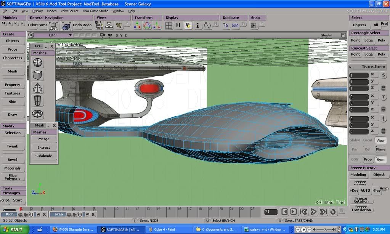
Task: Open the Schematic view icon
Action: coord(109,26)
